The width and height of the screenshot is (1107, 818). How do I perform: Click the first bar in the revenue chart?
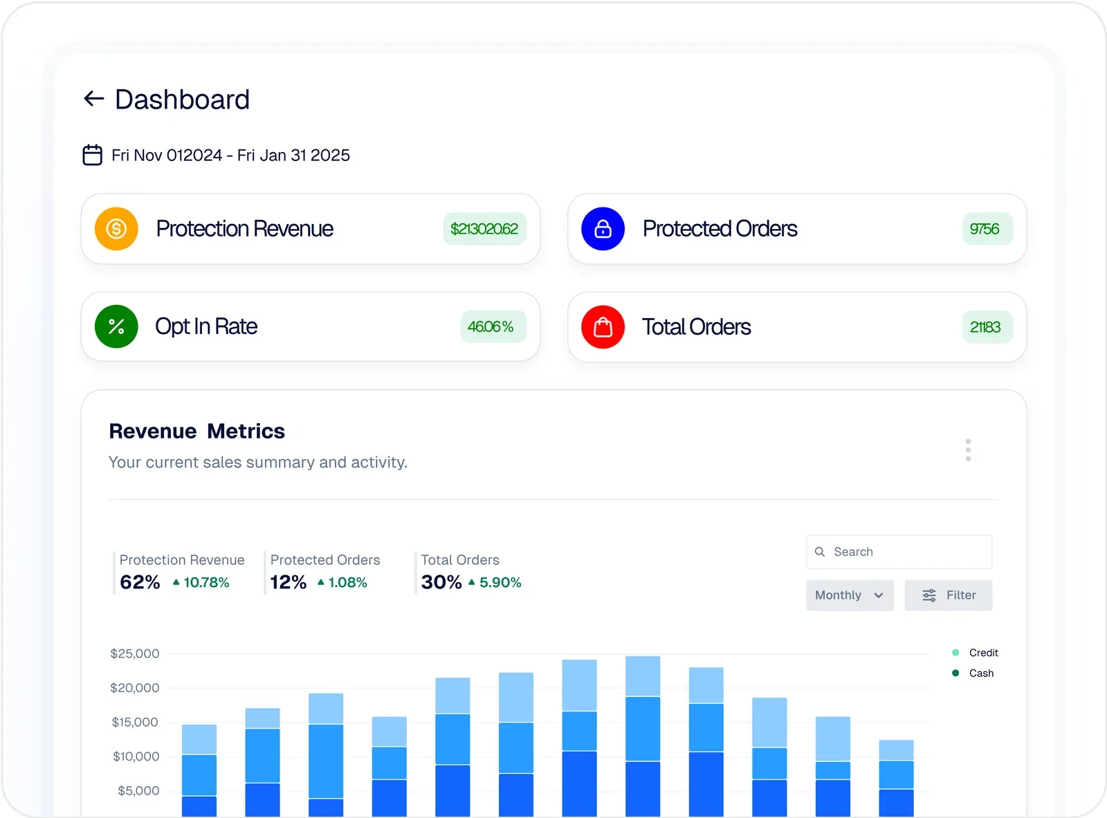click(x=199, y=771)
